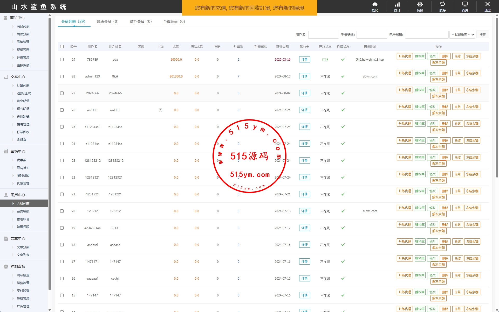Click the 备份 backup gear icon
Screen dimensions: 499x312
coord(420,4)
